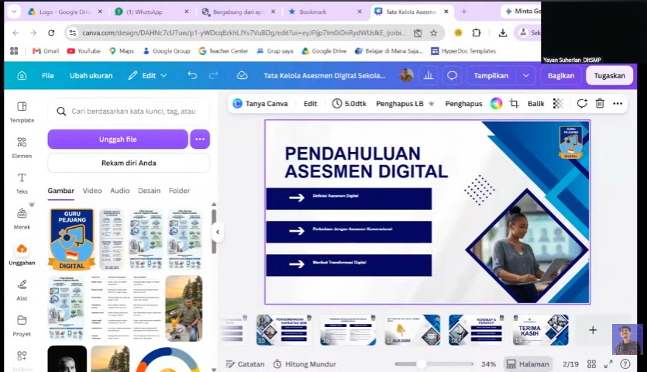Check cloud save status icon
647x372 pixels.
(243, 75)
